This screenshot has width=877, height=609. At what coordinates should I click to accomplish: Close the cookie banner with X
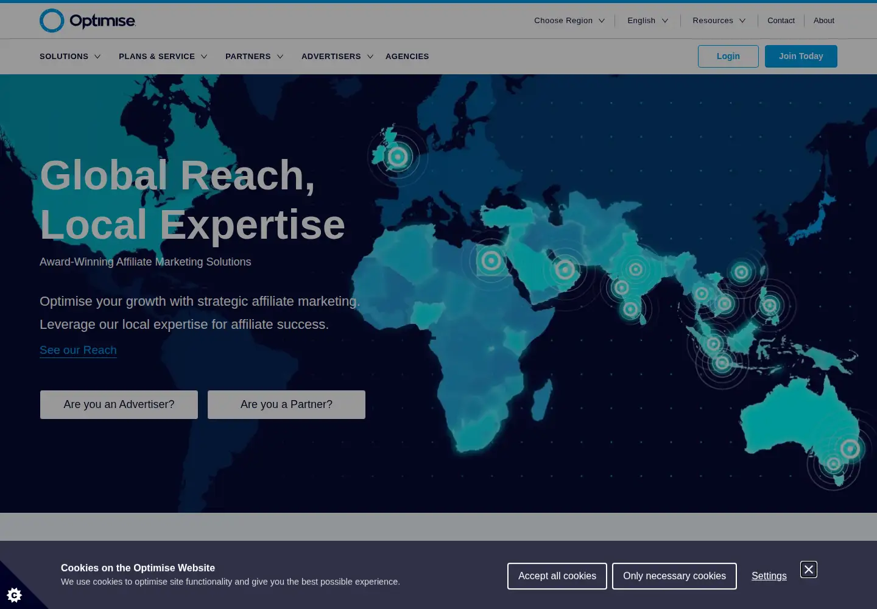(808, 569)
